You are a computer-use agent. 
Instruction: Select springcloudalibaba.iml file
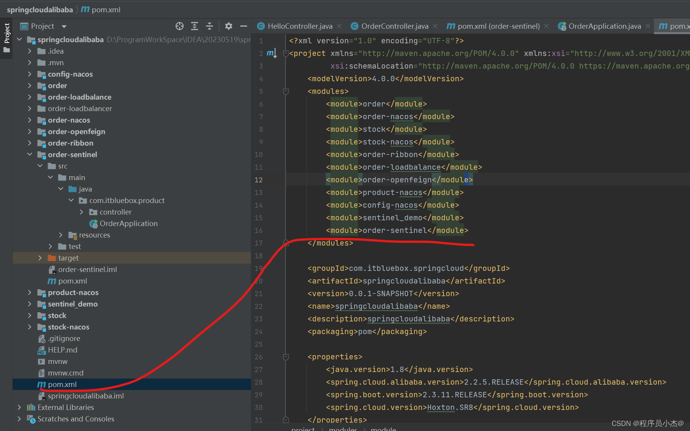pyautogui.click(x=86, y=396)
